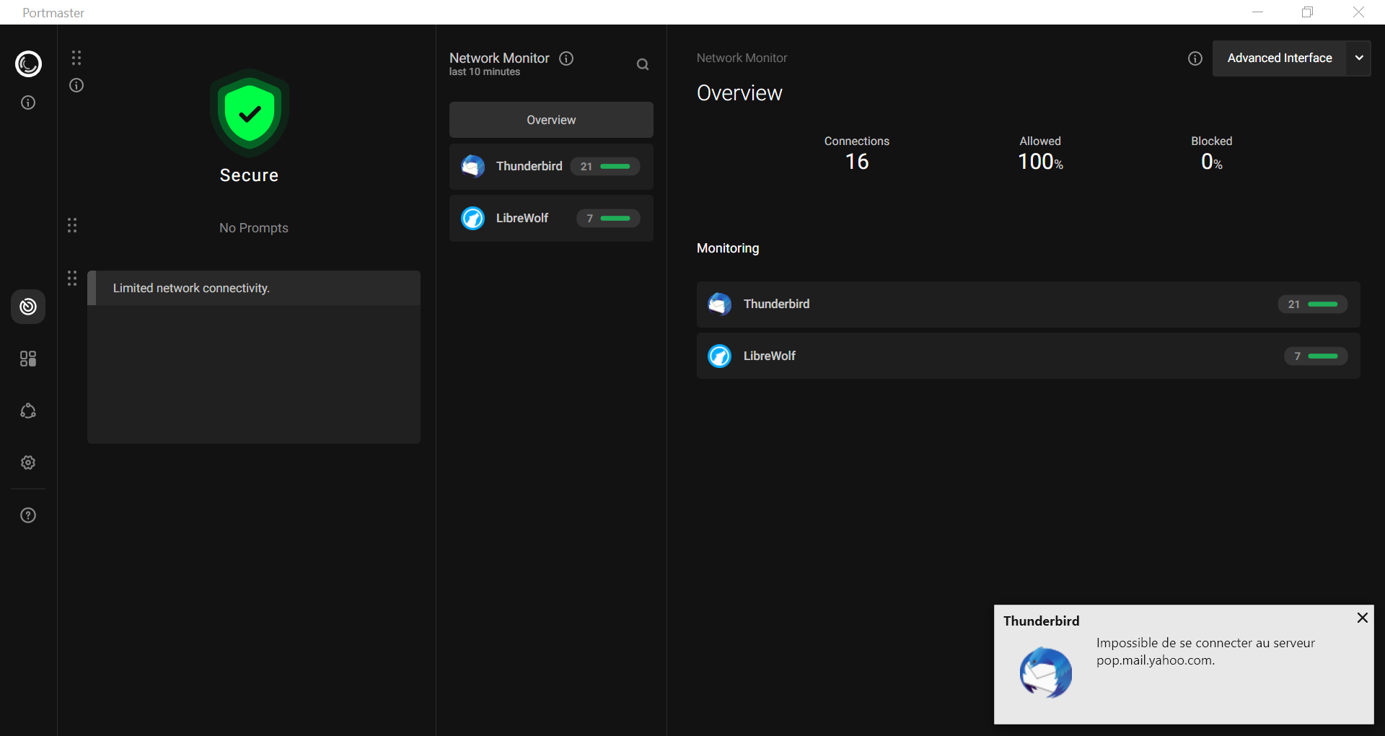Open the Advanced Interface button
Image resolution: width=1385 pixels, height=736 pixels.
click(1280, 58)
